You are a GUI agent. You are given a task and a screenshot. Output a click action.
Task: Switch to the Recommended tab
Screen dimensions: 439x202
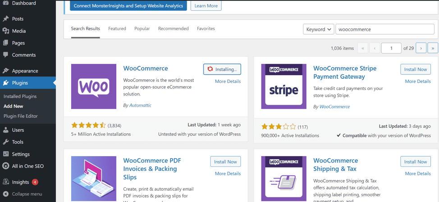pos(174,28)
